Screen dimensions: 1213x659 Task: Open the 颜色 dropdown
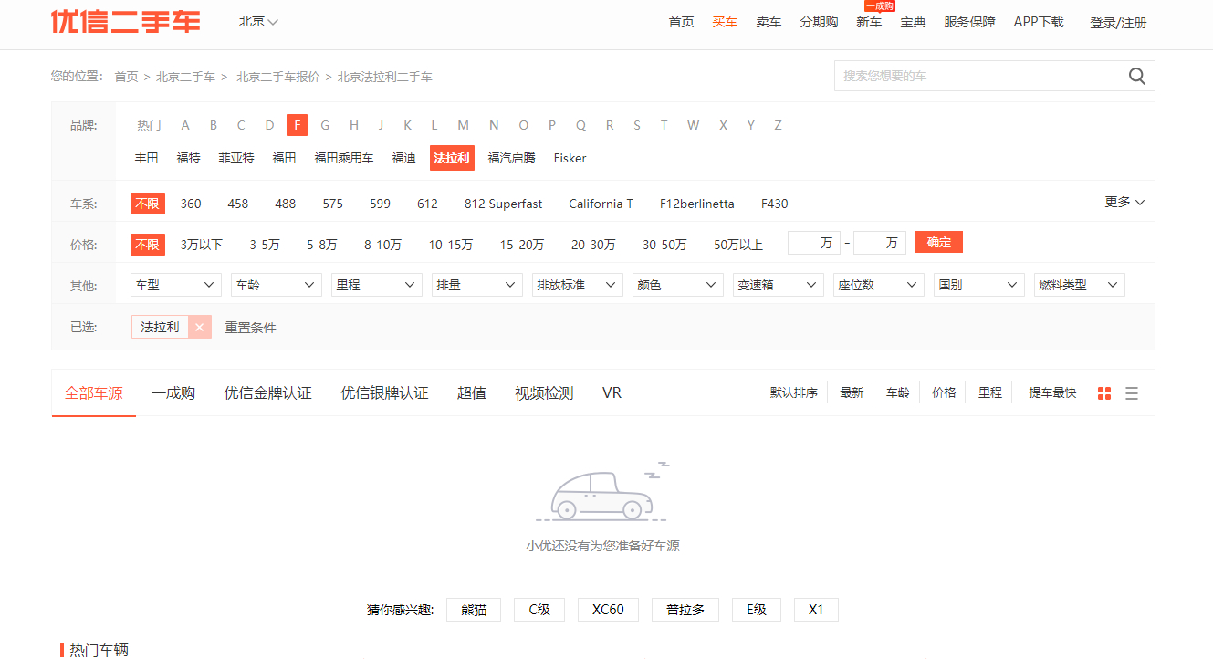coord(678,285)
